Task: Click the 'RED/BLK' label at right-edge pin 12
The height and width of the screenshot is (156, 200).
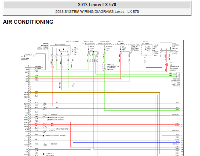Action: [x=176, y=144]
